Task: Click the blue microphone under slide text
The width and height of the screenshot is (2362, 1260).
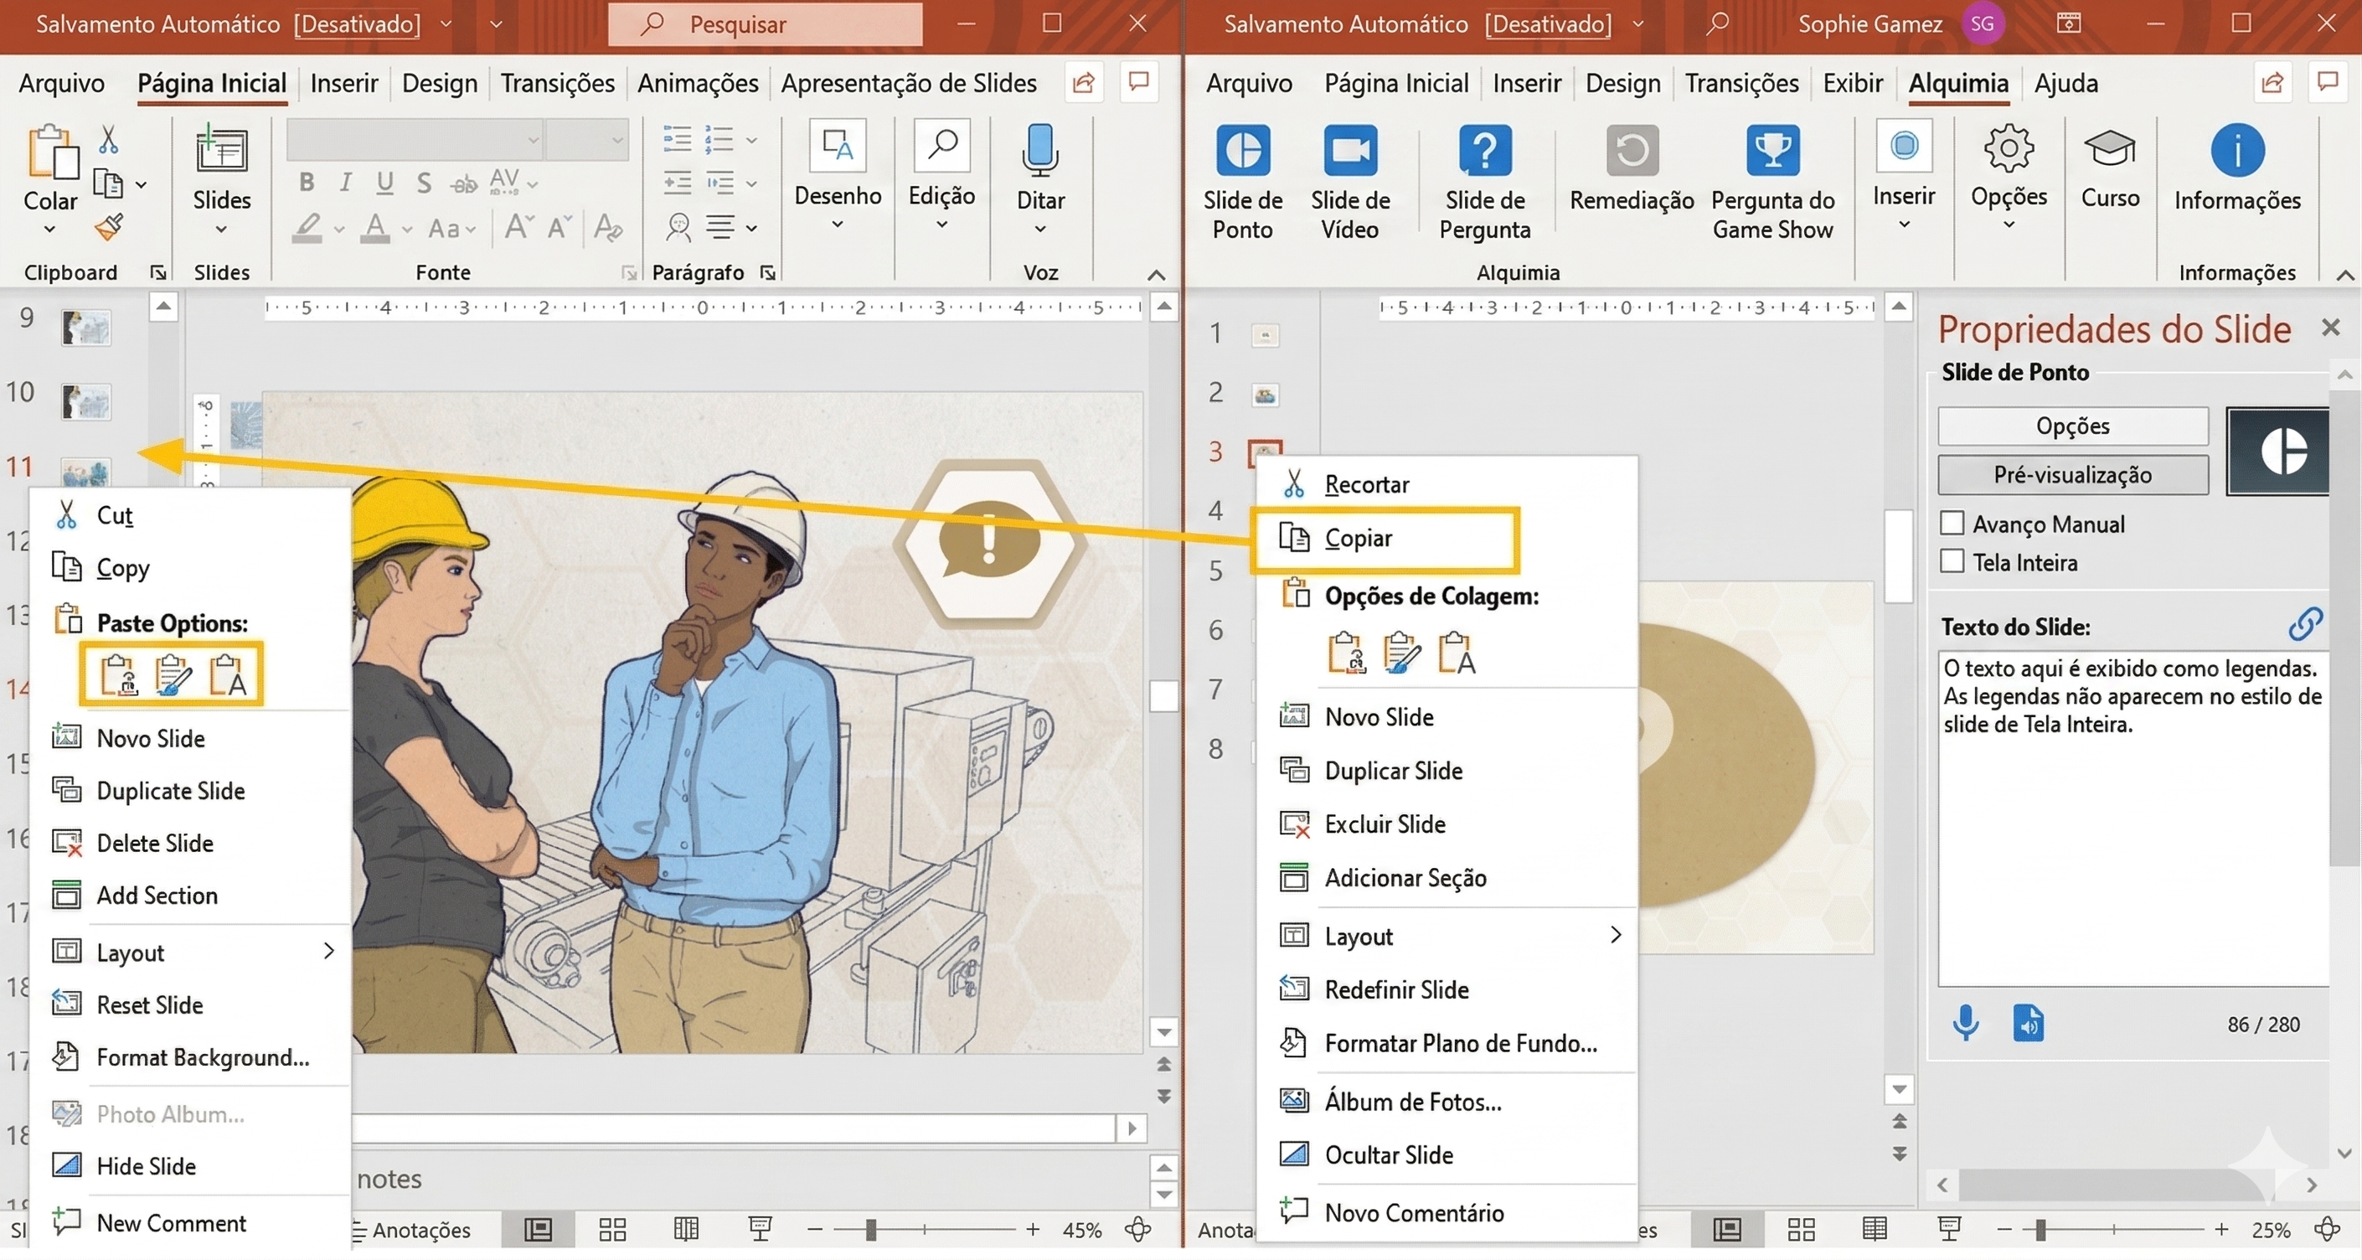Action: (x=1964, y=1022)
